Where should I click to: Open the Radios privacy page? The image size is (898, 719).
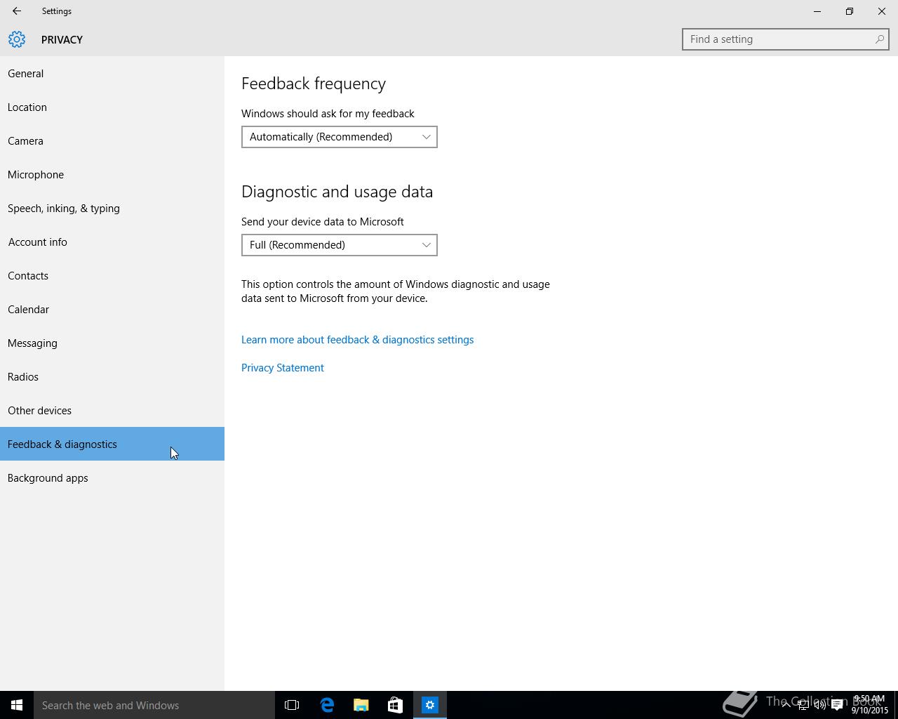(x=112, y=376)
